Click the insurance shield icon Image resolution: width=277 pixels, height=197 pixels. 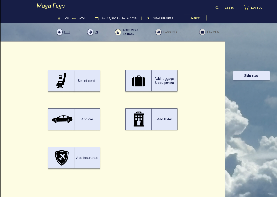pyautogui.click(x=62, y=158)
